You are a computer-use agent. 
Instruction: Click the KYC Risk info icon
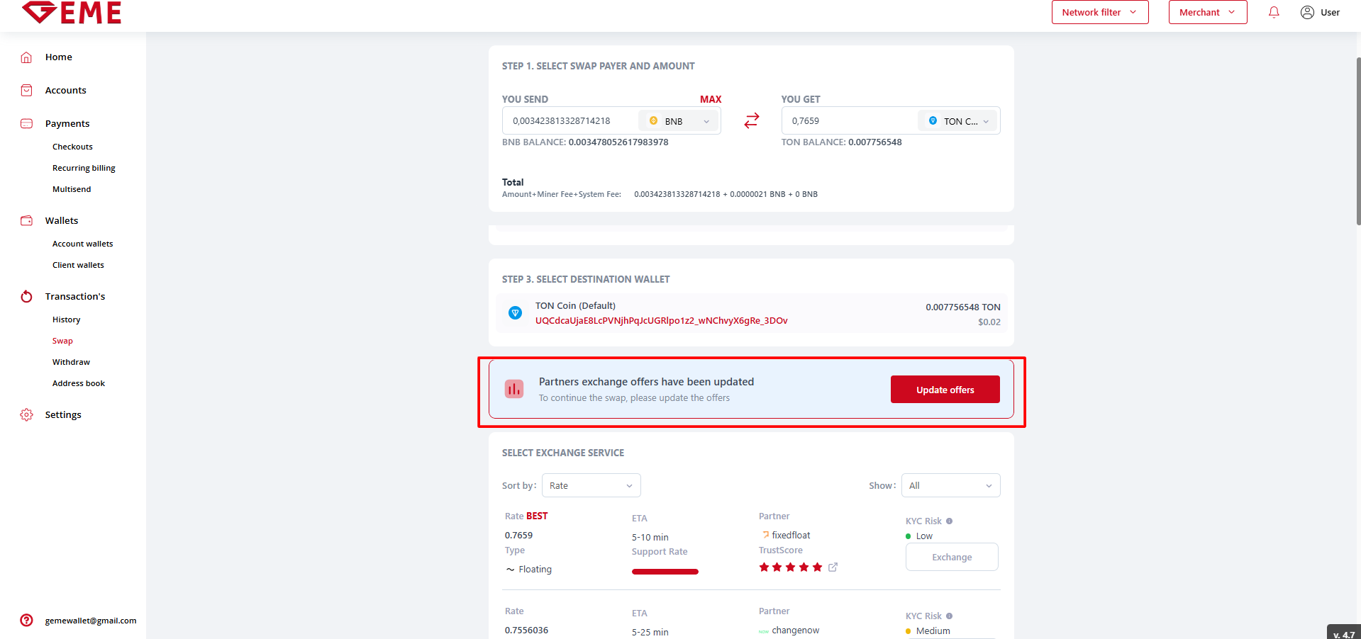[949, 521]
